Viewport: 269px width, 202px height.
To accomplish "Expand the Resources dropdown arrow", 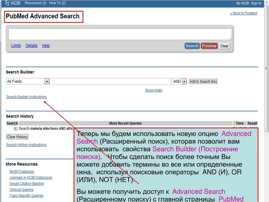I will point(44,3).
